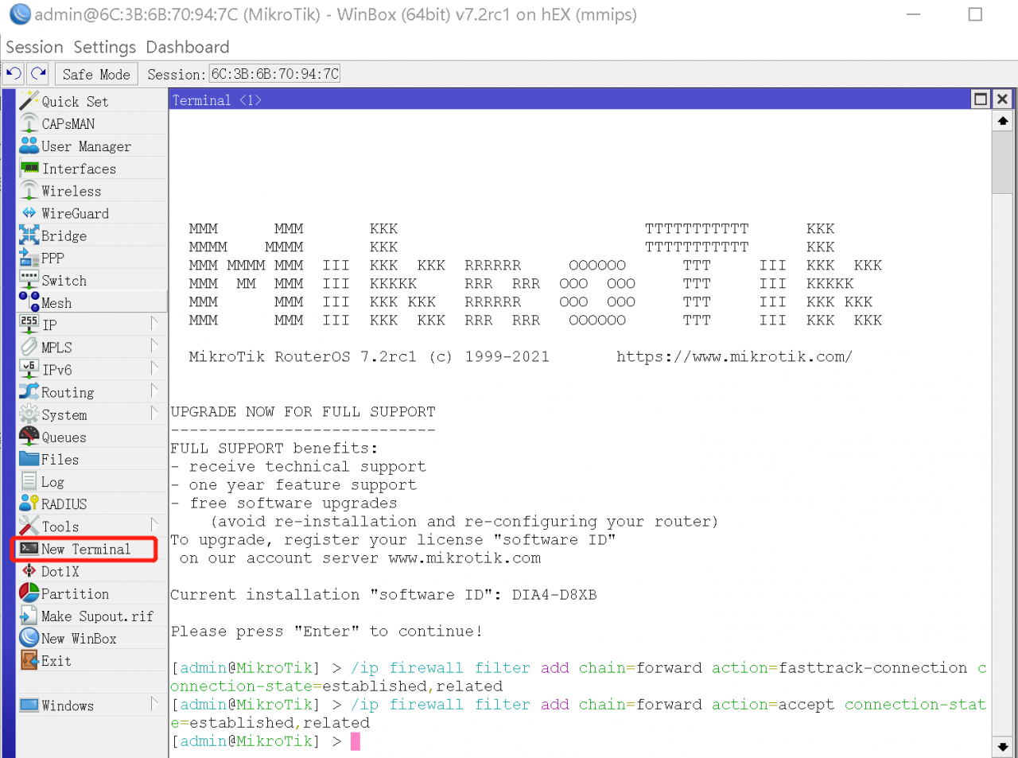Click the Session address input field
Screen dimensions: 1018x758
click(274, 73)
